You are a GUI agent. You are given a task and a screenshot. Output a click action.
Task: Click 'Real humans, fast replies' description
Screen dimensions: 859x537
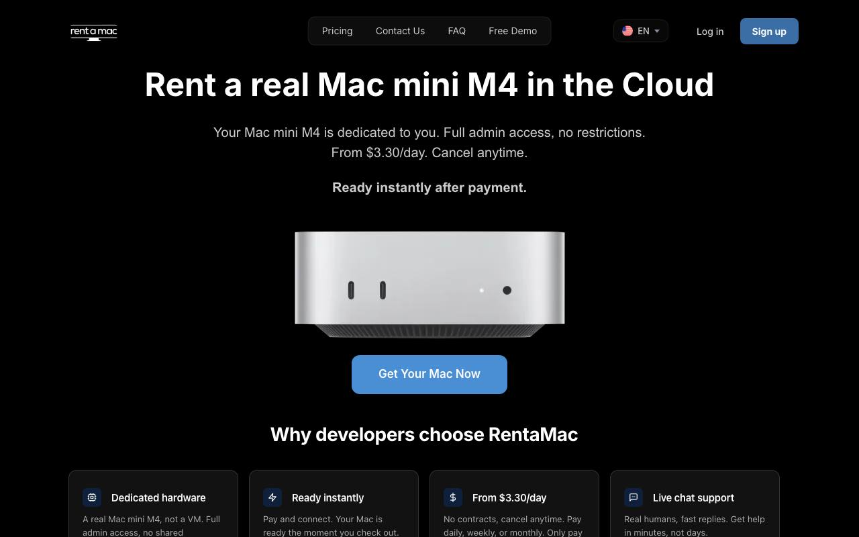click(x=695, y=526)
